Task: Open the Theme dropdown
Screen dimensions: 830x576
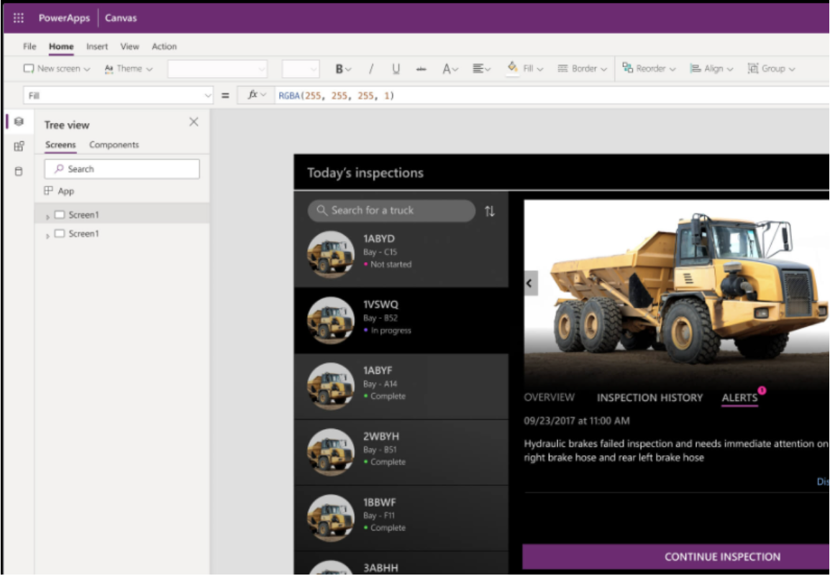Action: pos(128,68)
